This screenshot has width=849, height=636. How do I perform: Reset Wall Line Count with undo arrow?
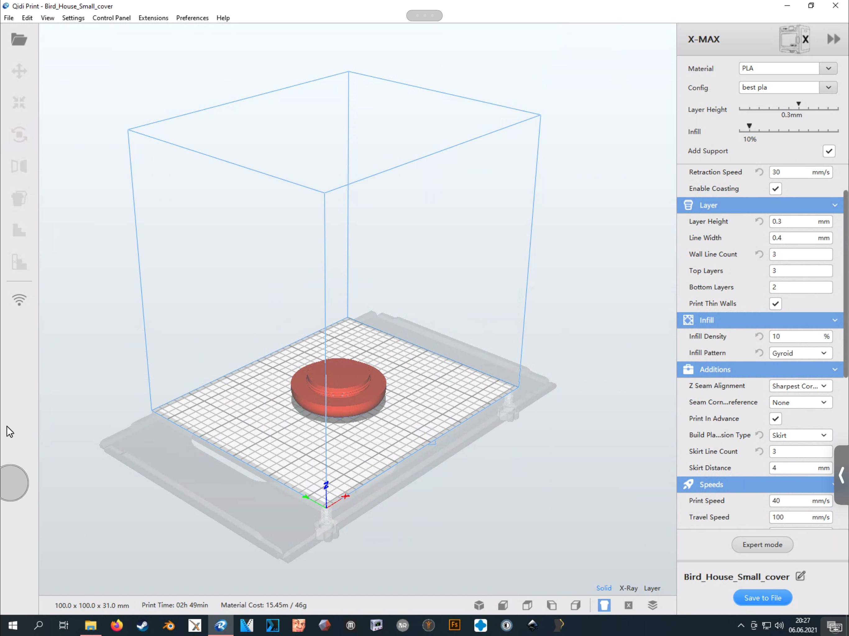pos(759,254)
